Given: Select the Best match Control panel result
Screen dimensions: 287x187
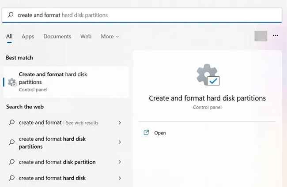Looking at the screenshot, I should 66,82.
